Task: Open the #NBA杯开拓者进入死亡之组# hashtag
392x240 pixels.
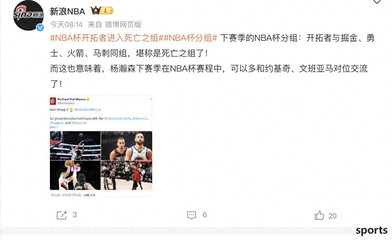Action: coord(104,38)
